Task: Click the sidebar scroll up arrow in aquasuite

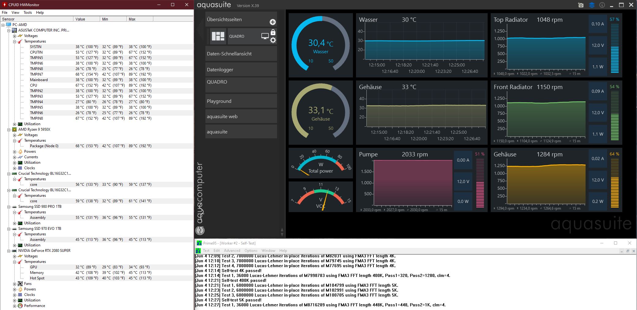Action: [x=282, y=230]
